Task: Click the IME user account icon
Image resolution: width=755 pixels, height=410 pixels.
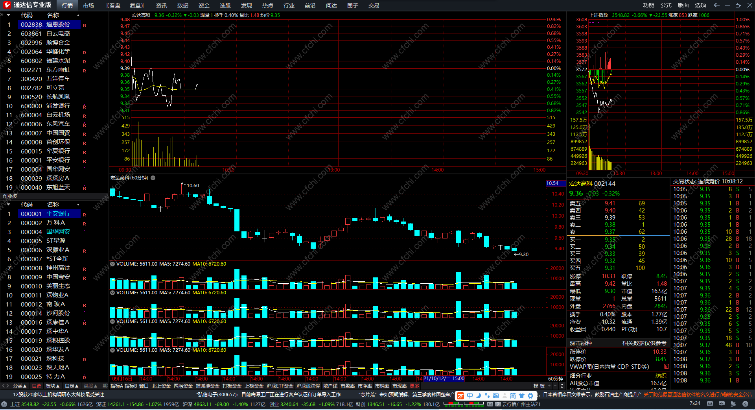Action: 504,396
